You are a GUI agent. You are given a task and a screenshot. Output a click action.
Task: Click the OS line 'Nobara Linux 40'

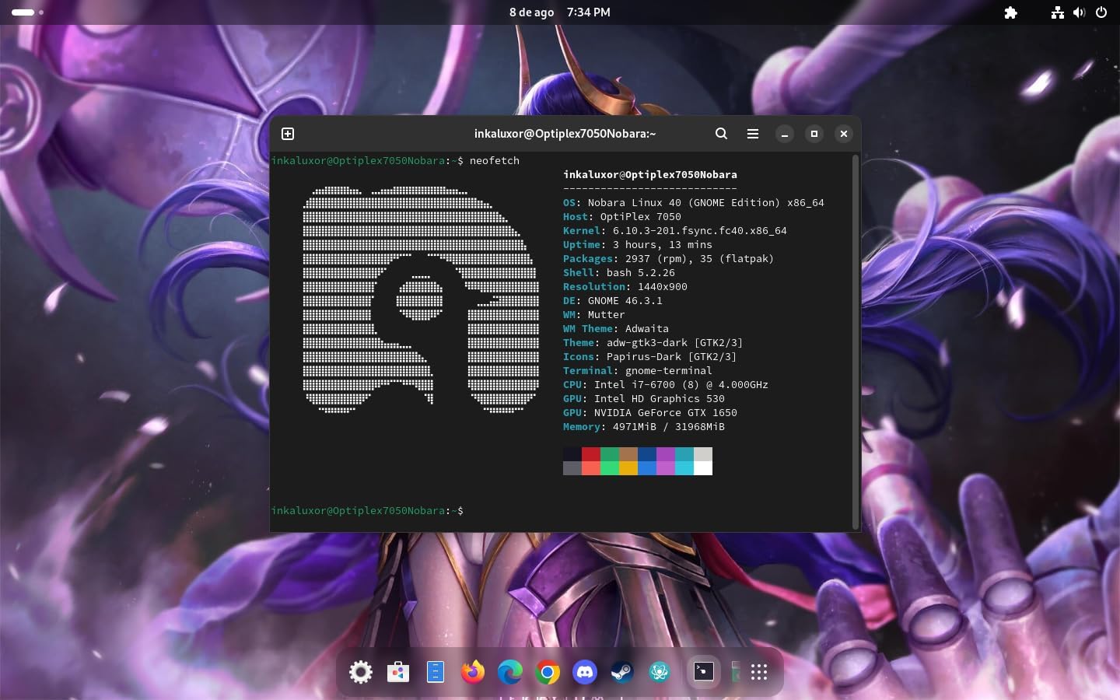point(694,202)
